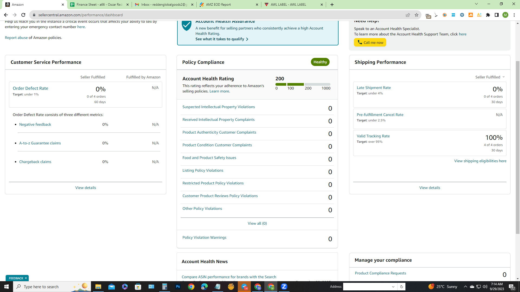Focus the browser address bar
520x292 pixels.
click(217, 15)
